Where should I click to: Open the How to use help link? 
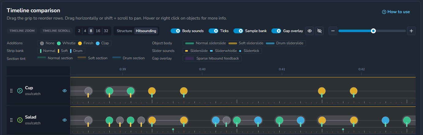[x=396, y=12]
